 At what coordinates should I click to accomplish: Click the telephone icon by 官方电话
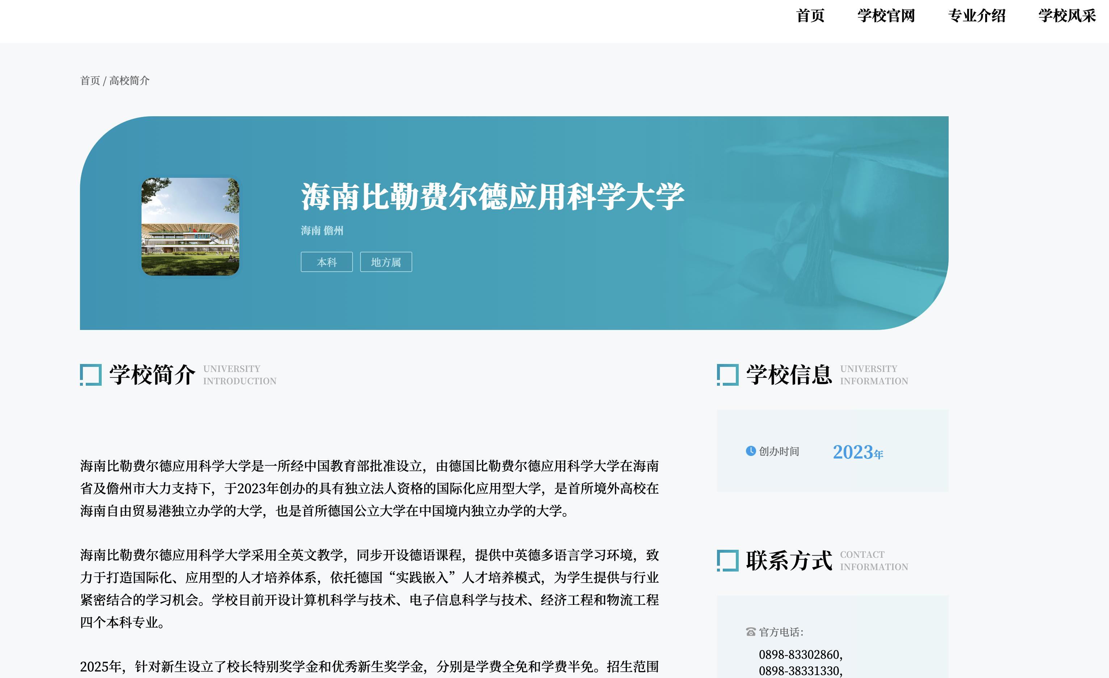click(x=751, y=632)
